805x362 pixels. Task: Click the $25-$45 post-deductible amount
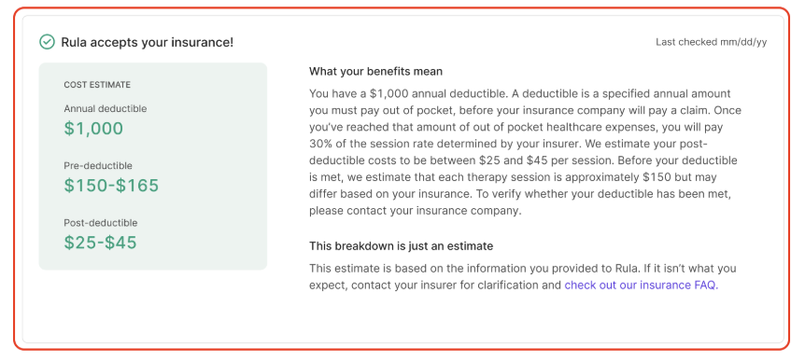(x=101, y=242)
